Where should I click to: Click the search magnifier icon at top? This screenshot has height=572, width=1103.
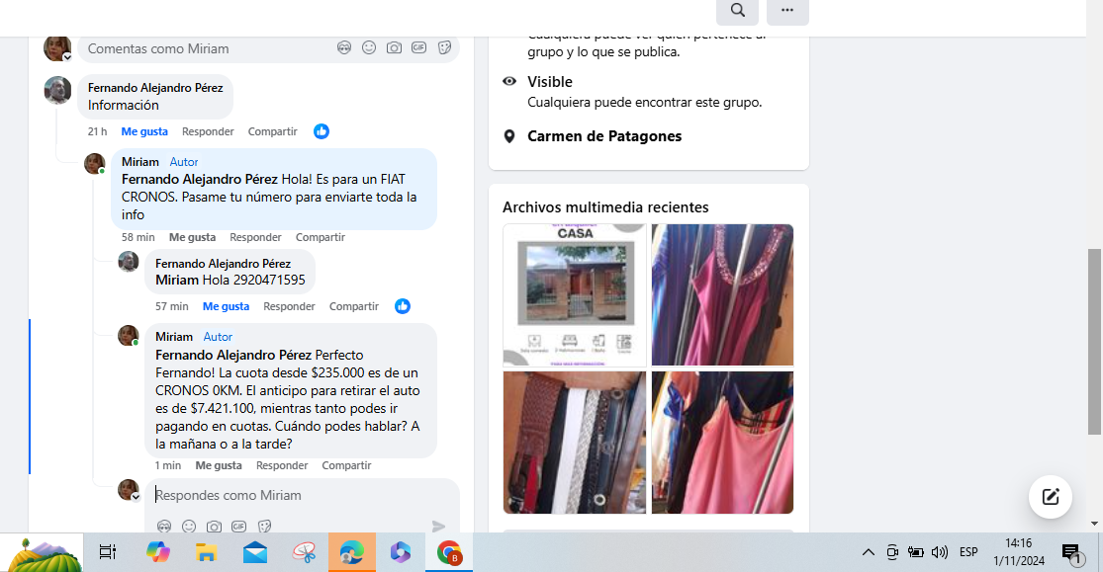pyautogui.click(x=737, y=11)
